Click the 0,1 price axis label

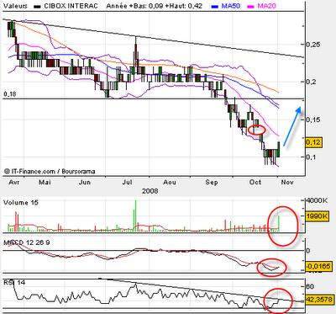311,157
